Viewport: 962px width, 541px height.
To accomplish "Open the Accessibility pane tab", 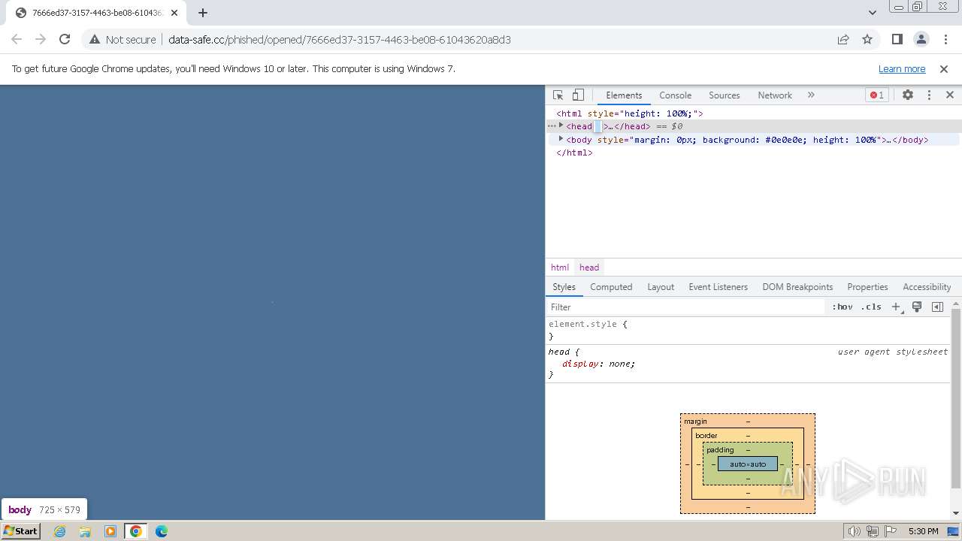I will (927, 287).
